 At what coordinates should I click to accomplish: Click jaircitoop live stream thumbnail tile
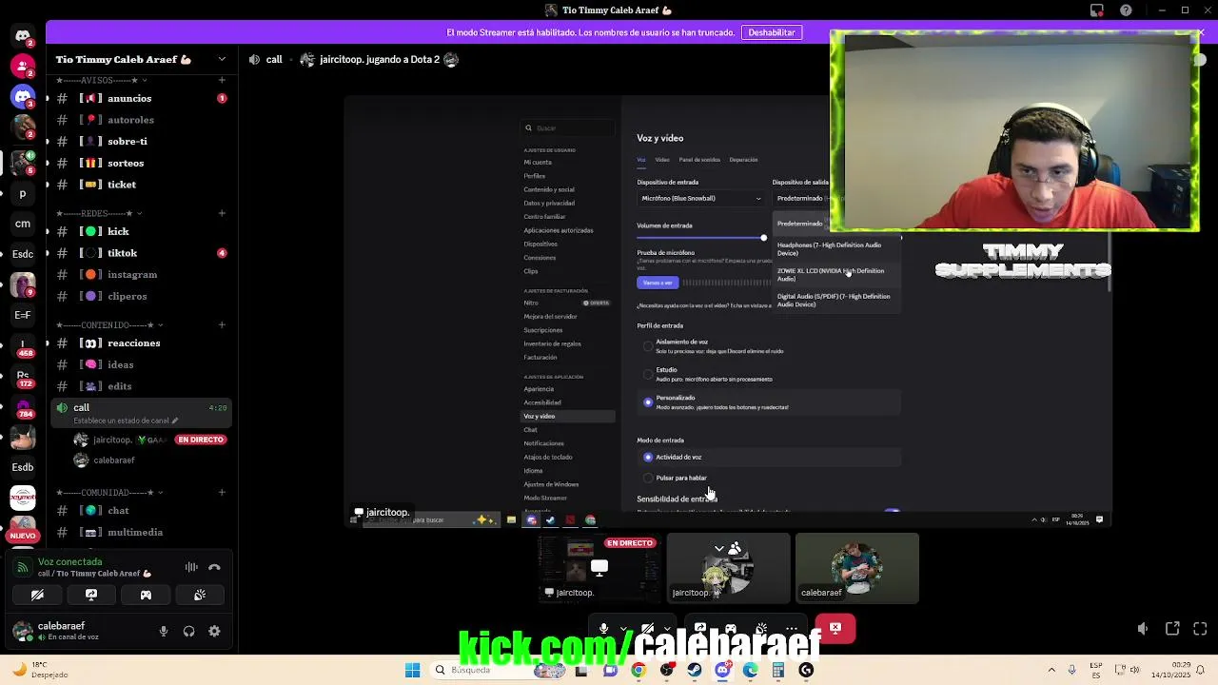pyautogui.click(x=599, y=568)
